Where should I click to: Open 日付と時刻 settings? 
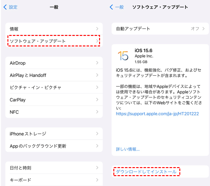(54, 168)
